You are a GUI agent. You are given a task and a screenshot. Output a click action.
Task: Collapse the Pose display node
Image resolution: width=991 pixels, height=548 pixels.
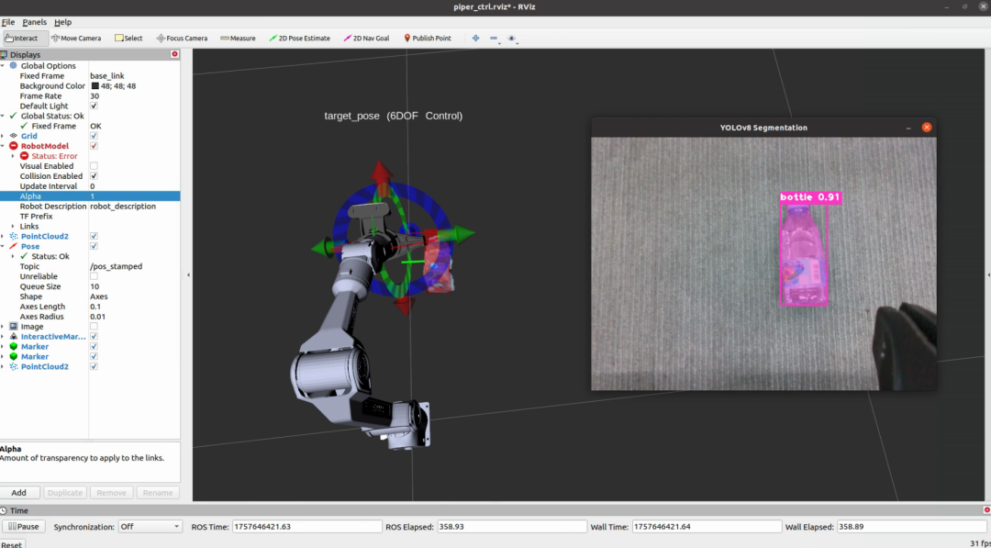[3, 247]
